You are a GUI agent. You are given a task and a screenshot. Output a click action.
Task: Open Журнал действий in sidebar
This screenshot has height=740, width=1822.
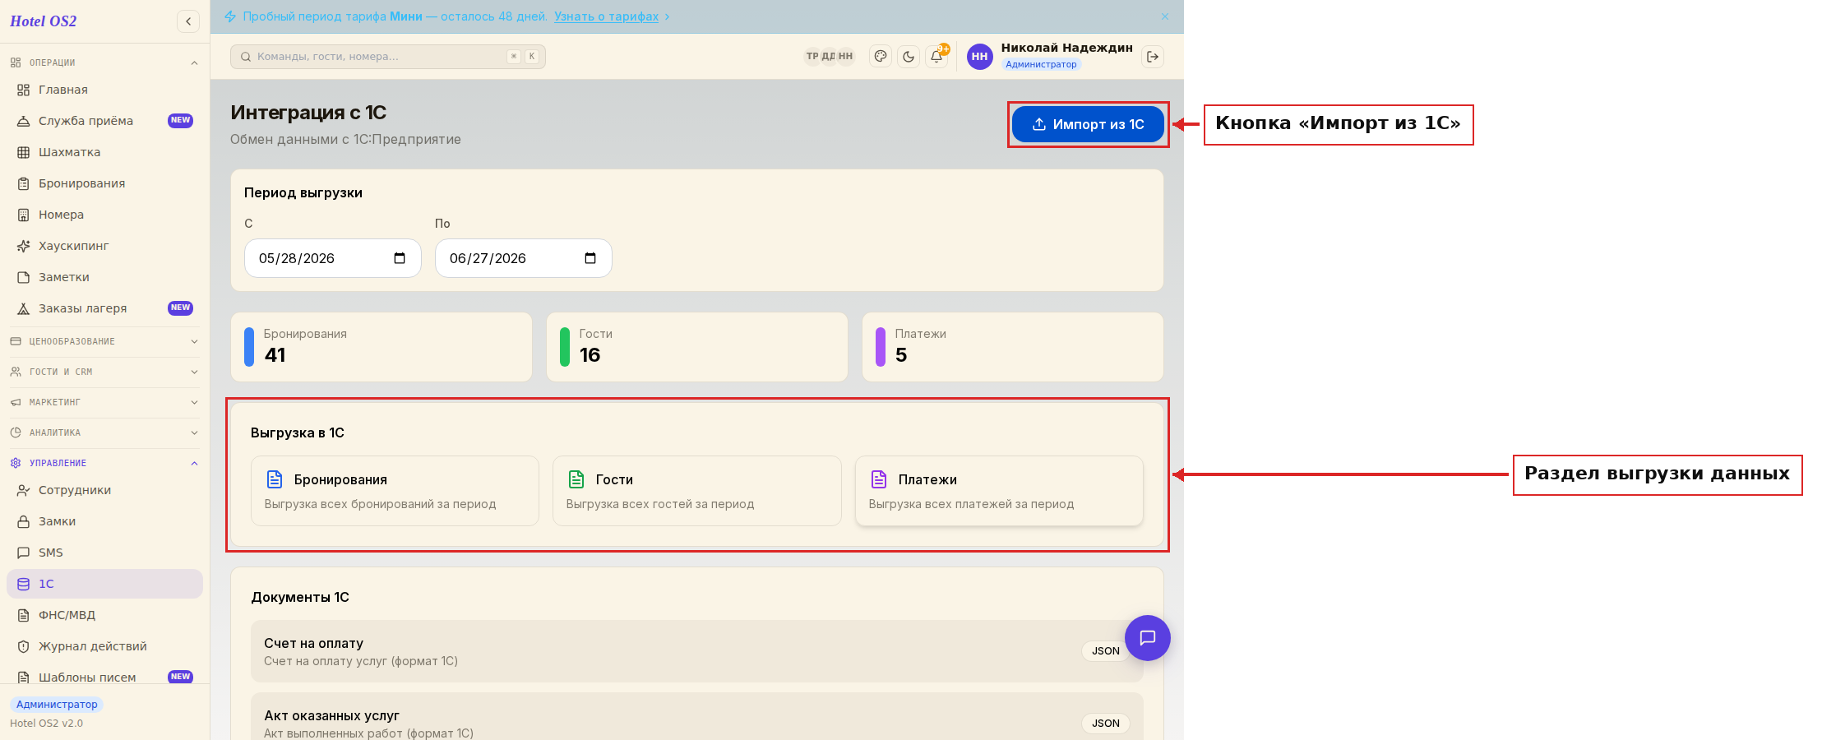click(x=104, y=646)
